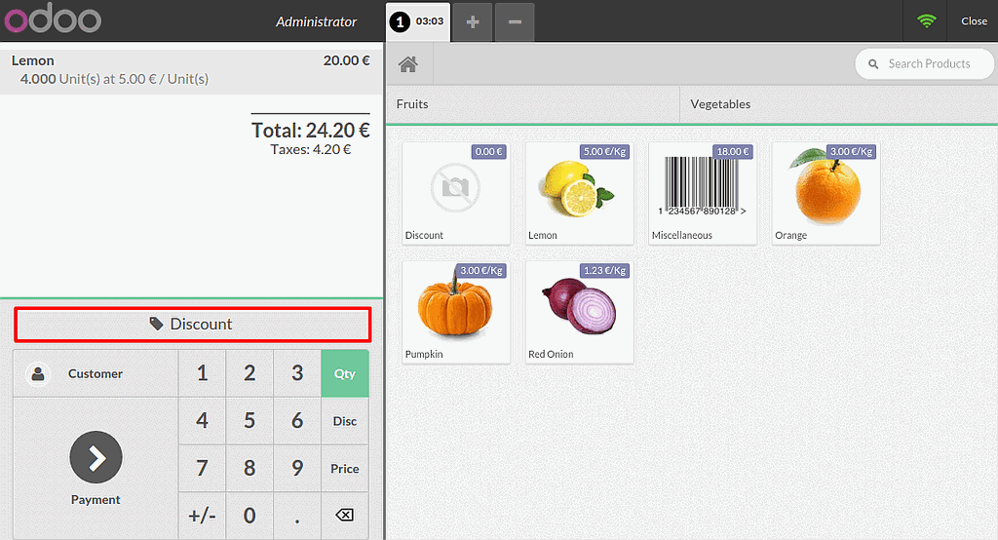Screen dimensions: 998x540
Task: Add Orange product to the order
Action: click(x=826, y=192)
